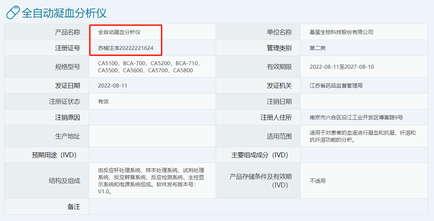434x221 pixels.
Task: Click the 单位名称 label
Action: tap(279, 32)
